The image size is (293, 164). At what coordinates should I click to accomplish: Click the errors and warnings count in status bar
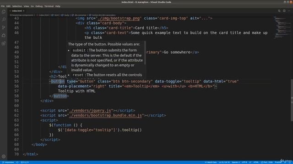pos(25,162)
